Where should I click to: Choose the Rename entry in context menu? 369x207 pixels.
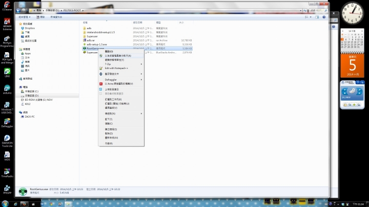point(121,138)
